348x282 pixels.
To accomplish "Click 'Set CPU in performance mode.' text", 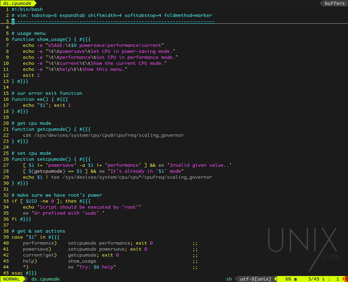I will [x=136, y=57].
